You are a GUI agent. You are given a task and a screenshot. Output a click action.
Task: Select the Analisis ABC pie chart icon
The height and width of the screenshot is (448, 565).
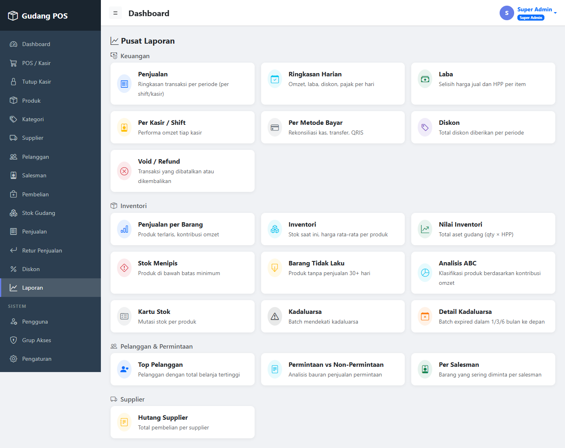[425, 273]
